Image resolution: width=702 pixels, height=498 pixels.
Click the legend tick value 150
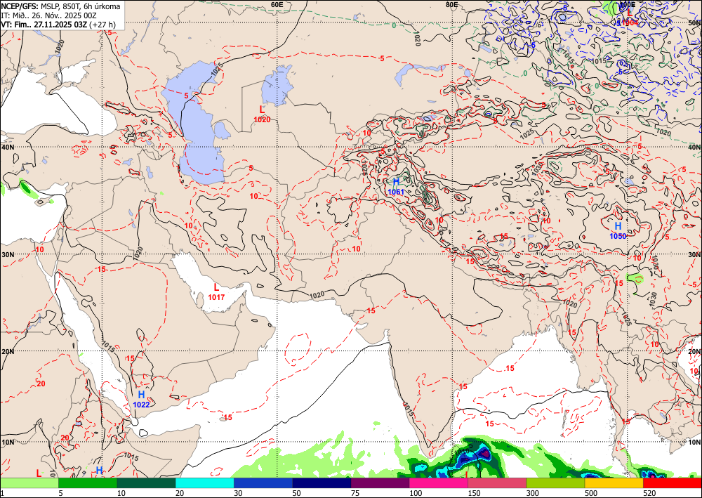point(475,493)
